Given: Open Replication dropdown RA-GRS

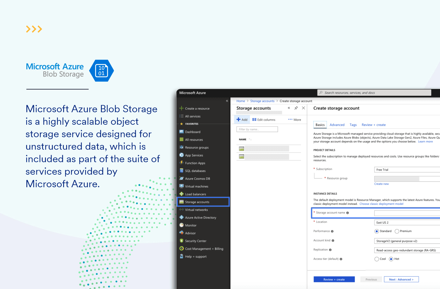Looking at the screenshot, I should coord(407,250).
